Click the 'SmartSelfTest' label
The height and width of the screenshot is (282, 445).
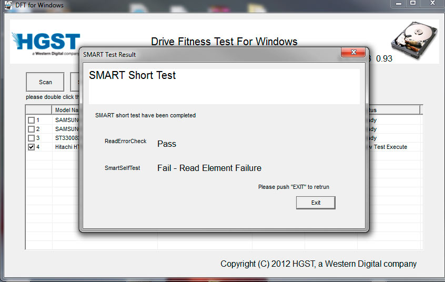(123, 168)
